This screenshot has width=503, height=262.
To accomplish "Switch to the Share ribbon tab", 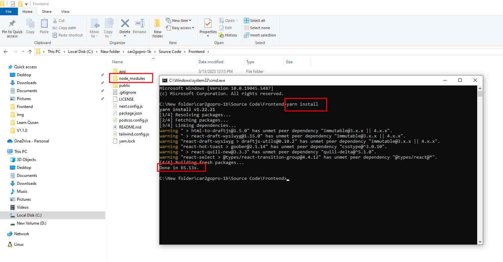I will click(47, 12).
